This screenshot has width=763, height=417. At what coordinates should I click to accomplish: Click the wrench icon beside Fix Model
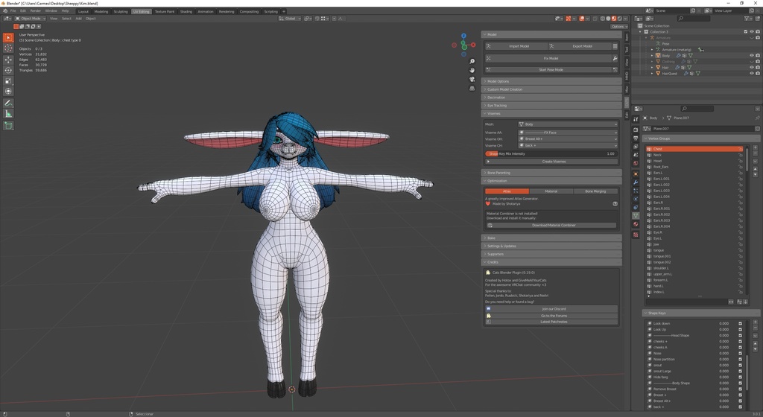tap(615, 58)
